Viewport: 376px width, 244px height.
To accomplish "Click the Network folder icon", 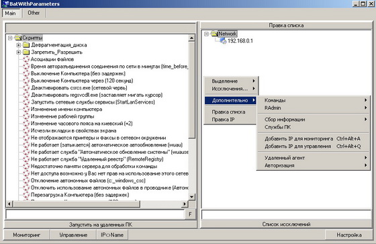I will (x=214, y=34).
